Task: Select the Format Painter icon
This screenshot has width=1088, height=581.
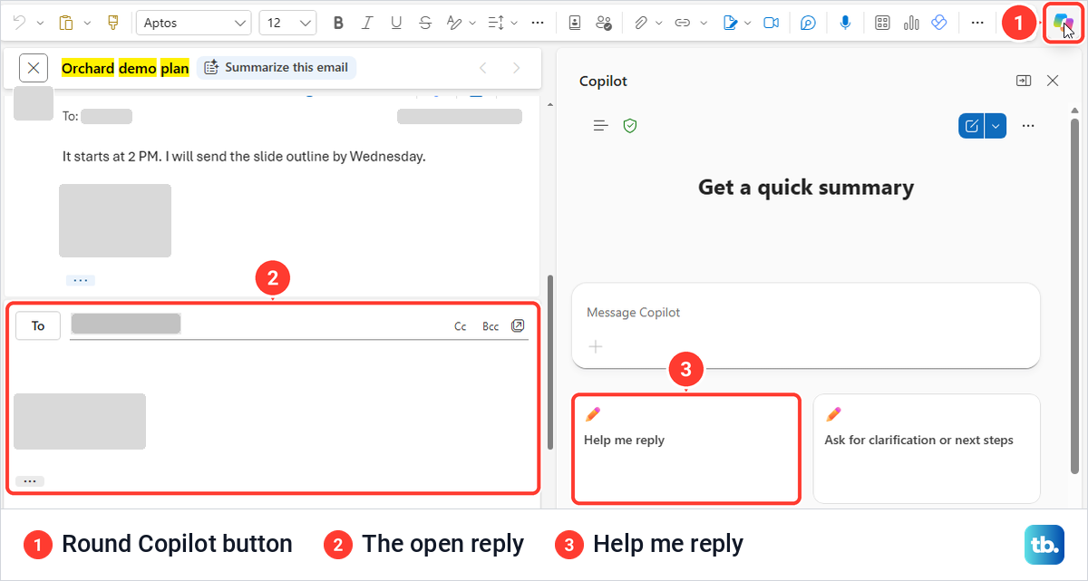Action: (x=112, y=23)
